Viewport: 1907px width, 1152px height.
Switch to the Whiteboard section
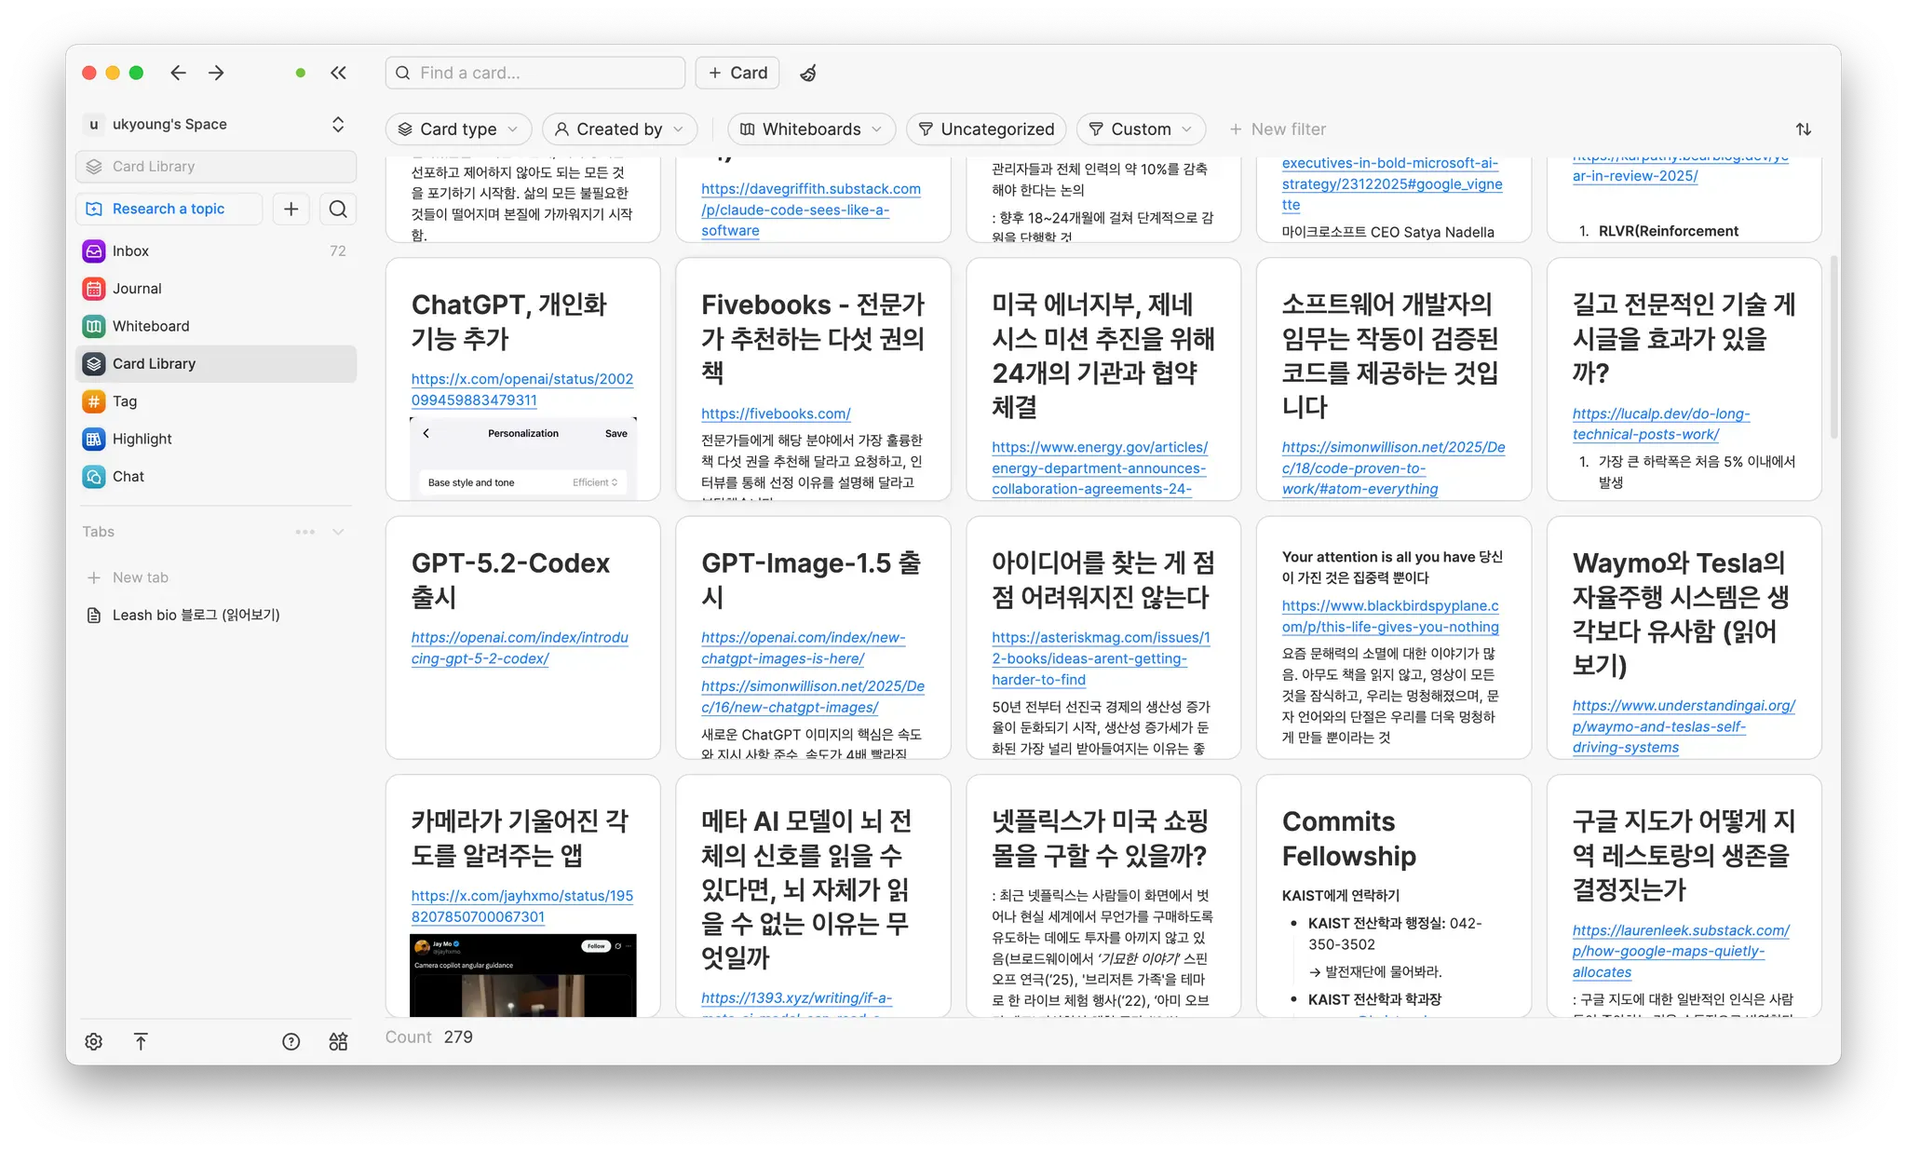150,326
